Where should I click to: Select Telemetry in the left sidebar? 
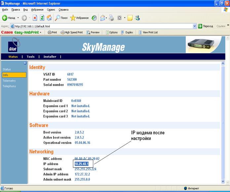(x=9, y=81)
